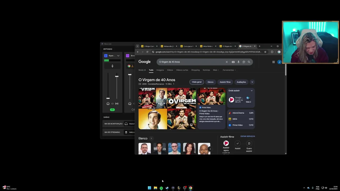340x191 pixels.
Task: Switch to Imagens search tab
Action: [x=160, y=70]
